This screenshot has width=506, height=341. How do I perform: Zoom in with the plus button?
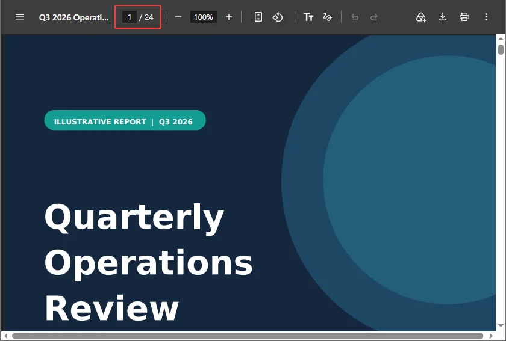(229, 17)
